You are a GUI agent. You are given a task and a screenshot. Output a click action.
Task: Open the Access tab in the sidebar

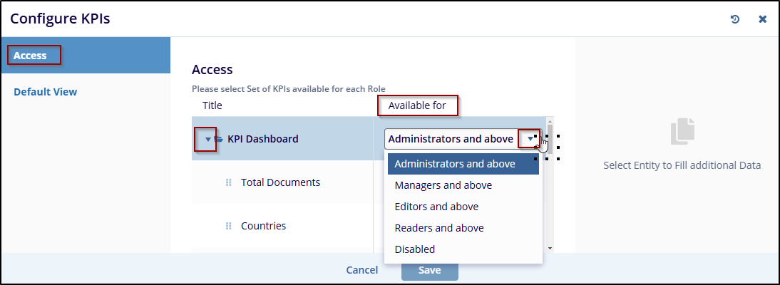[x=31, y=56]
